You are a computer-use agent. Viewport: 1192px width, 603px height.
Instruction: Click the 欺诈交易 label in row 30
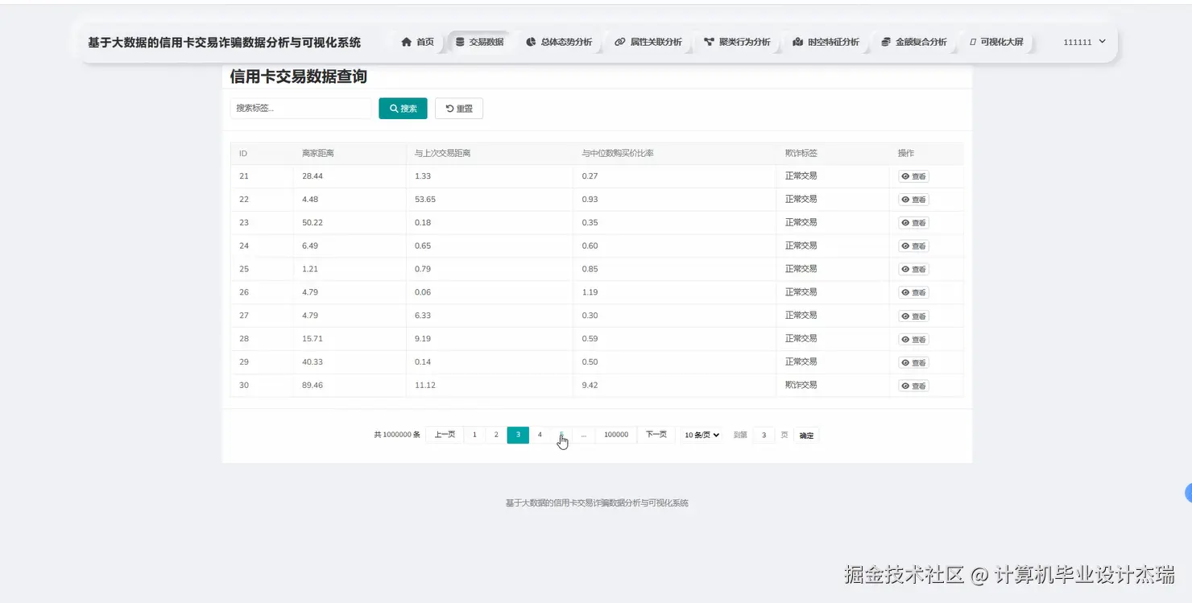click(801, 385)
